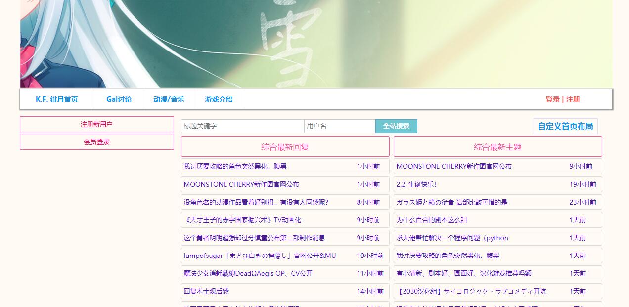Click 会员登录 sidebar button
Image resolution: width=629 pixels, height=307 pixels.
97,142
